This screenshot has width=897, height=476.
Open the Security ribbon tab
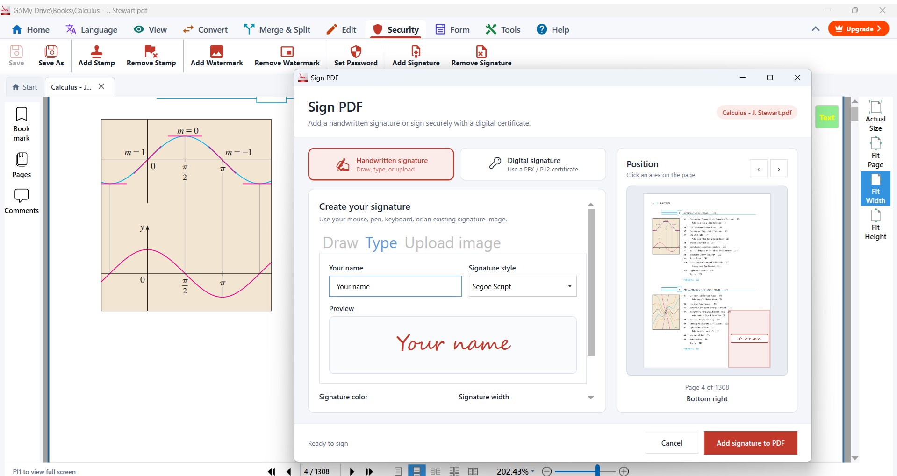396,29
